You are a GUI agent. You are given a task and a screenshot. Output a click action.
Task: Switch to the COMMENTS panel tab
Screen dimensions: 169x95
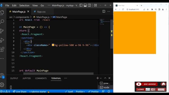(41, 78)
